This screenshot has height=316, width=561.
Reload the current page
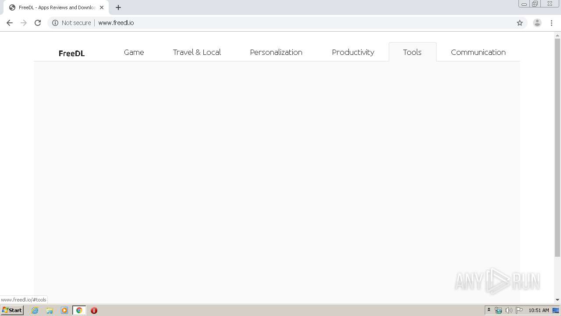click(x=38, y=23)
